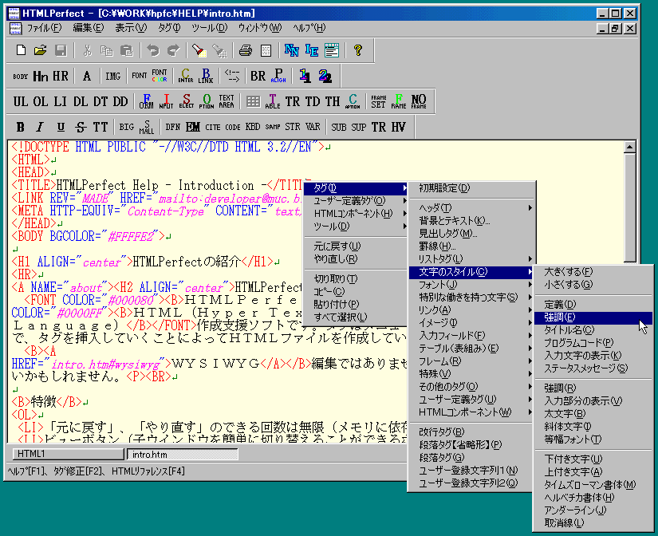Open help with the yellow question mark icon
This screenshot has width=658, height=536.
358,50
